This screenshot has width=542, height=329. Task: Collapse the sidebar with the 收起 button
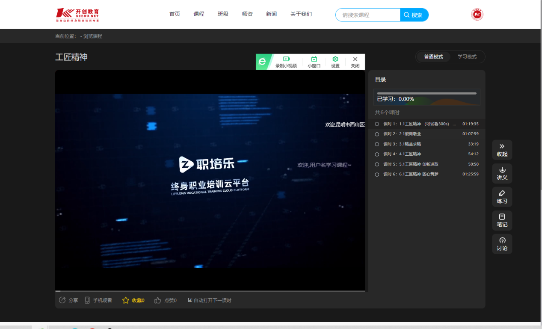click(x=502, y=150)
